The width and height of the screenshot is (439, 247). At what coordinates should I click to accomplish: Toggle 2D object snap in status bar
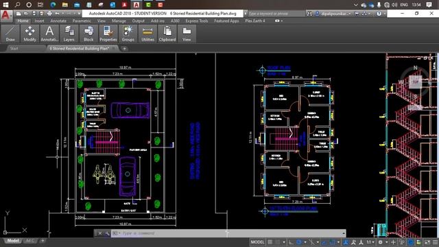(332, 242)
